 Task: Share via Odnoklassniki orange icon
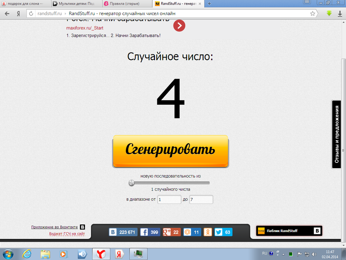208,232
